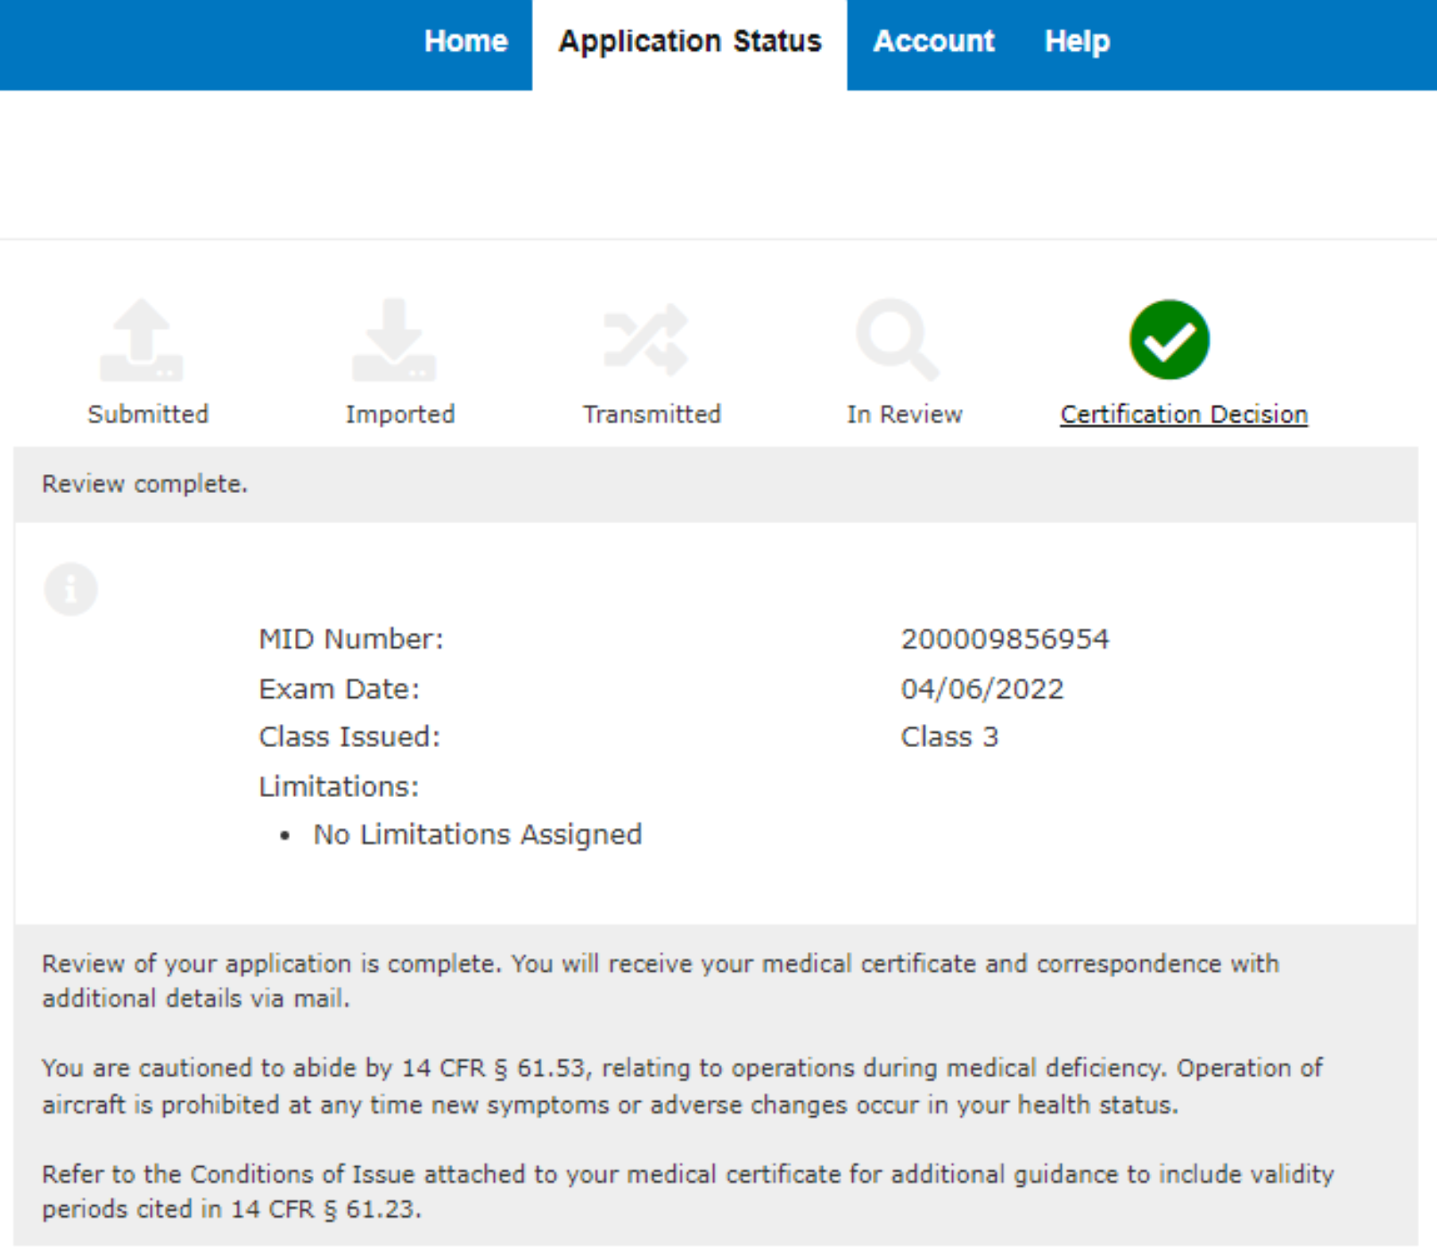This screenshot has height=1257, width=1437.
Task: Click the In Review stage label
Action: coord(905,413)
